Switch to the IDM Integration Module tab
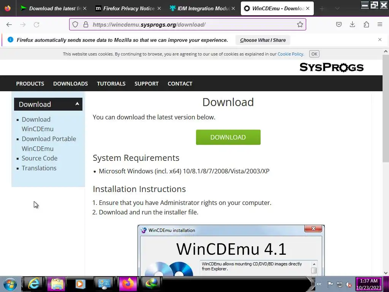Image resolution: width=389 pixels, height=292 pixels. [x=202, y=8]
